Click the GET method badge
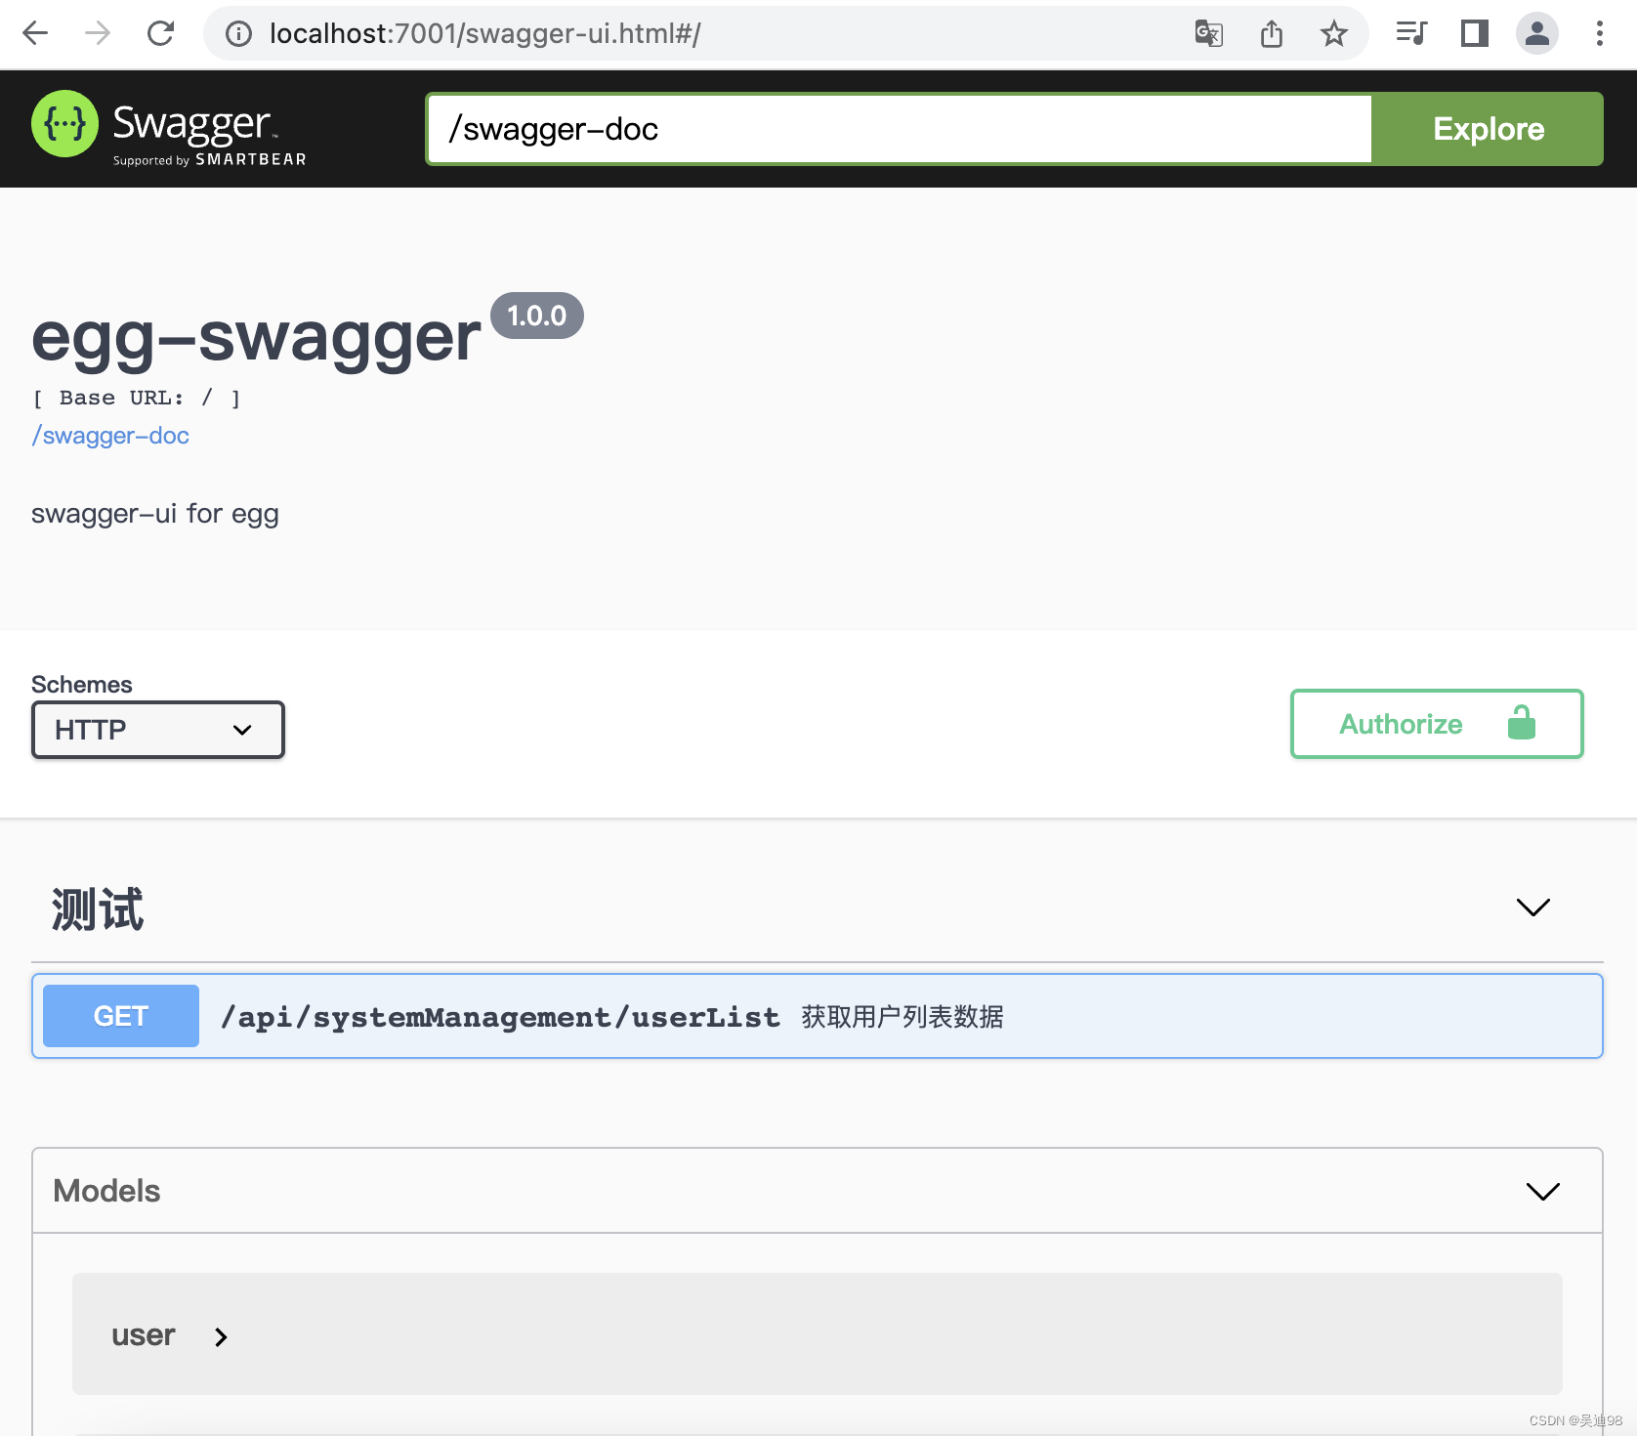This screenshot has height=1436, width=1637. [x=121, y=1016]
